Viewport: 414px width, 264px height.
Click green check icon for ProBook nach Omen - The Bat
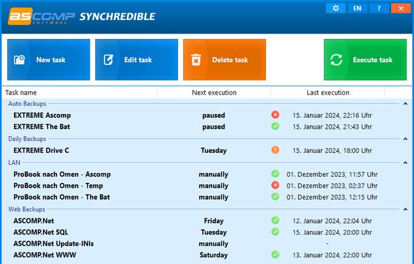point(275,196)
